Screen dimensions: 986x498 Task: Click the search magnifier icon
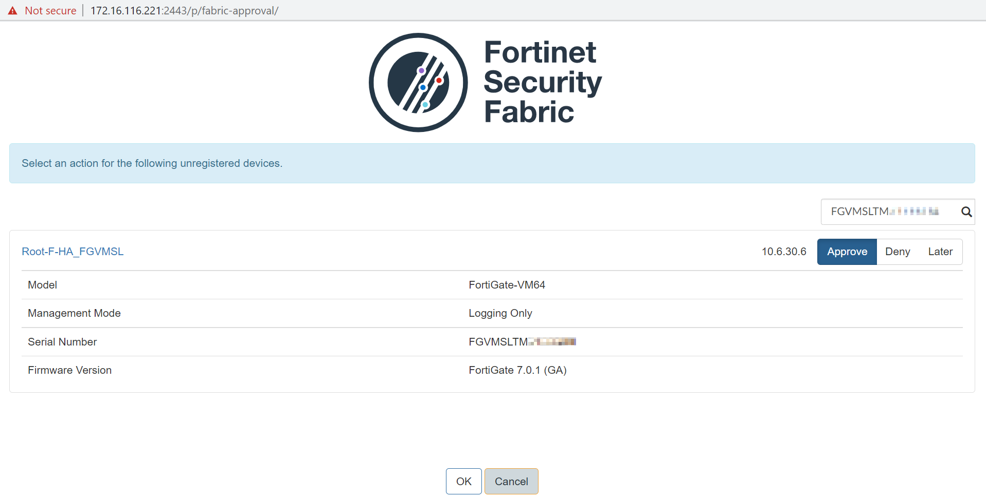pyautogui.click(x=966, y=212)
